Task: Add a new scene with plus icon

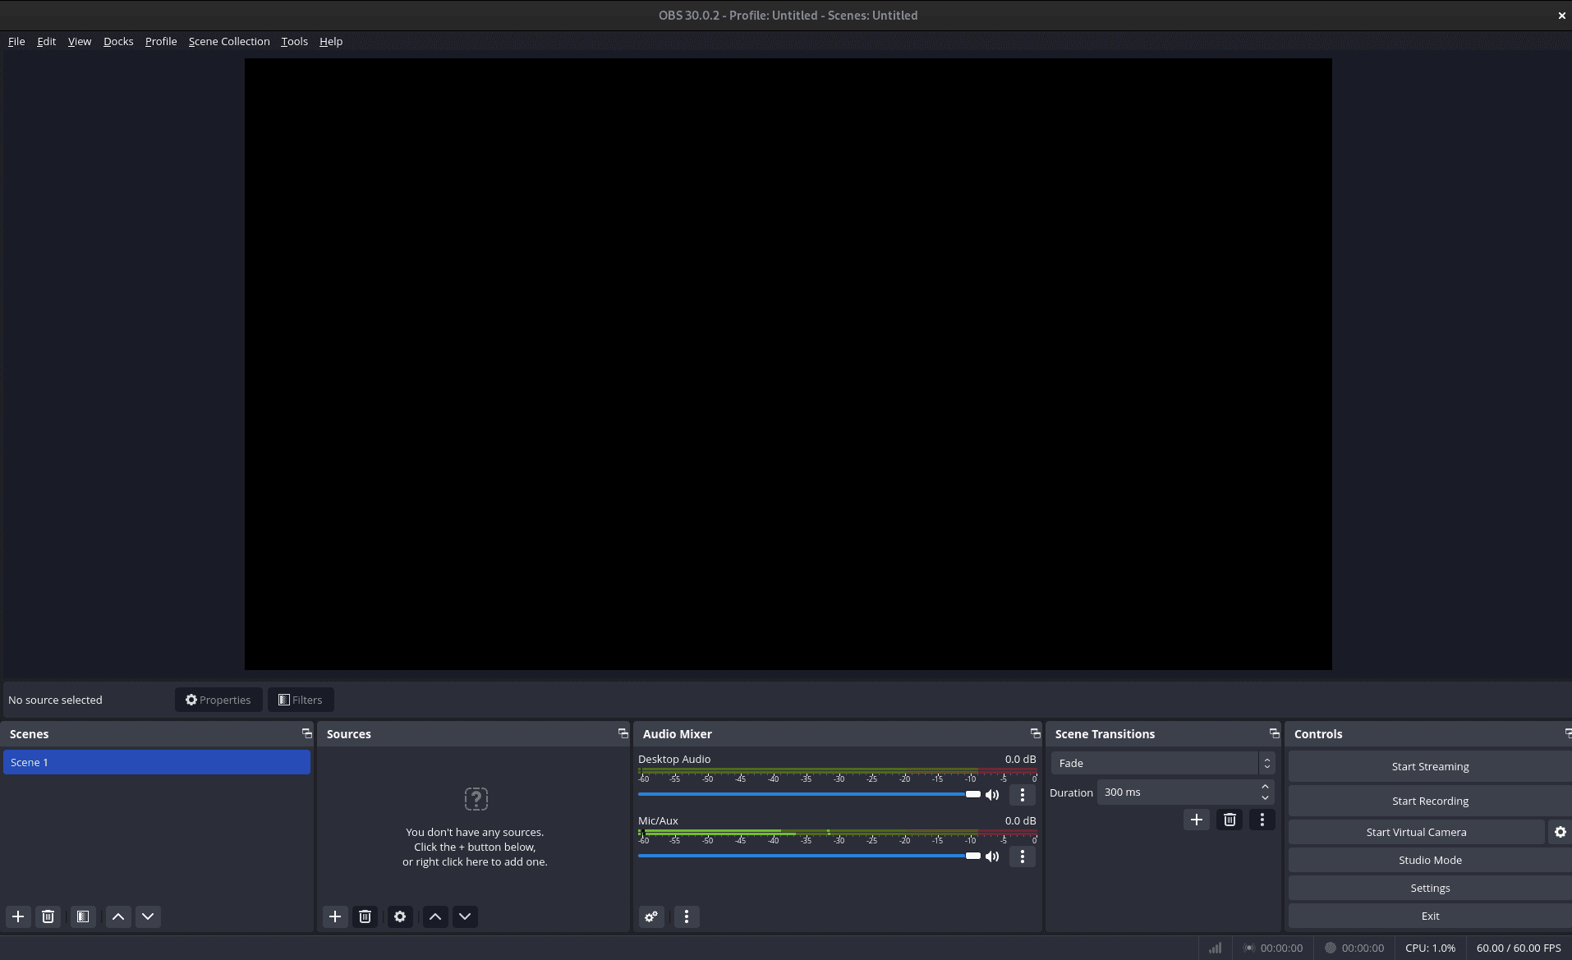Action: tap(18, 916)
